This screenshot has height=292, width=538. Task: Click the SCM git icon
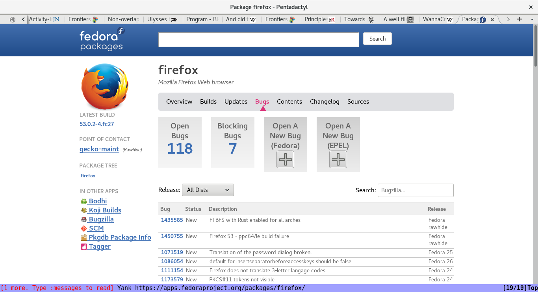tap(83, 229)
